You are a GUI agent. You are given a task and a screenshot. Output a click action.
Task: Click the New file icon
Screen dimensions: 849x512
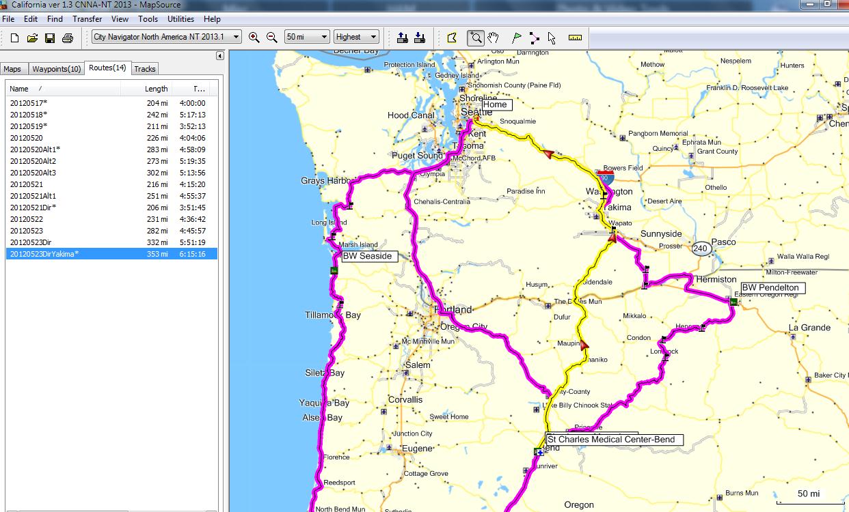tap(14, 38)
